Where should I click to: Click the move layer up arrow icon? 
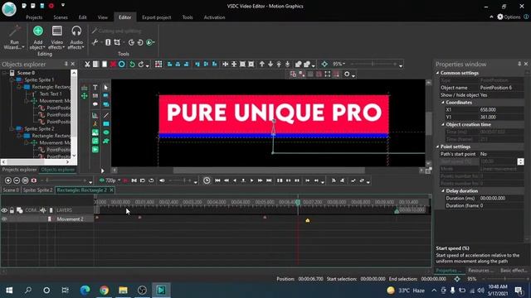tap(262, 65)
